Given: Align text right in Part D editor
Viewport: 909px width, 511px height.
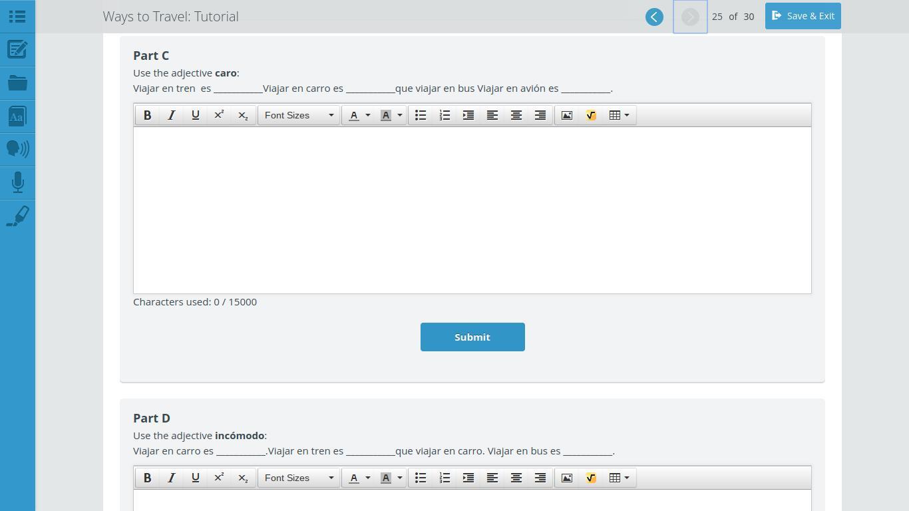Looking at the screenshot, I should 540,478.
